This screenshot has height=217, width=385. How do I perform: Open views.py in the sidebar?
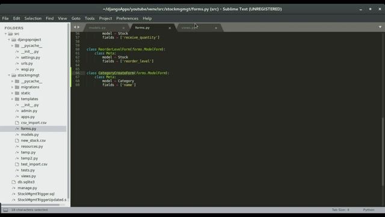[x=28, y=176]
